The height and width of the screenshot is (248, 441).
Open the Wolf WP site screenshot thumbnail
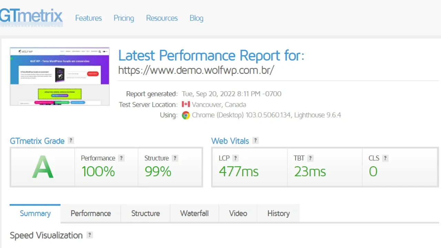click(60, 76)
